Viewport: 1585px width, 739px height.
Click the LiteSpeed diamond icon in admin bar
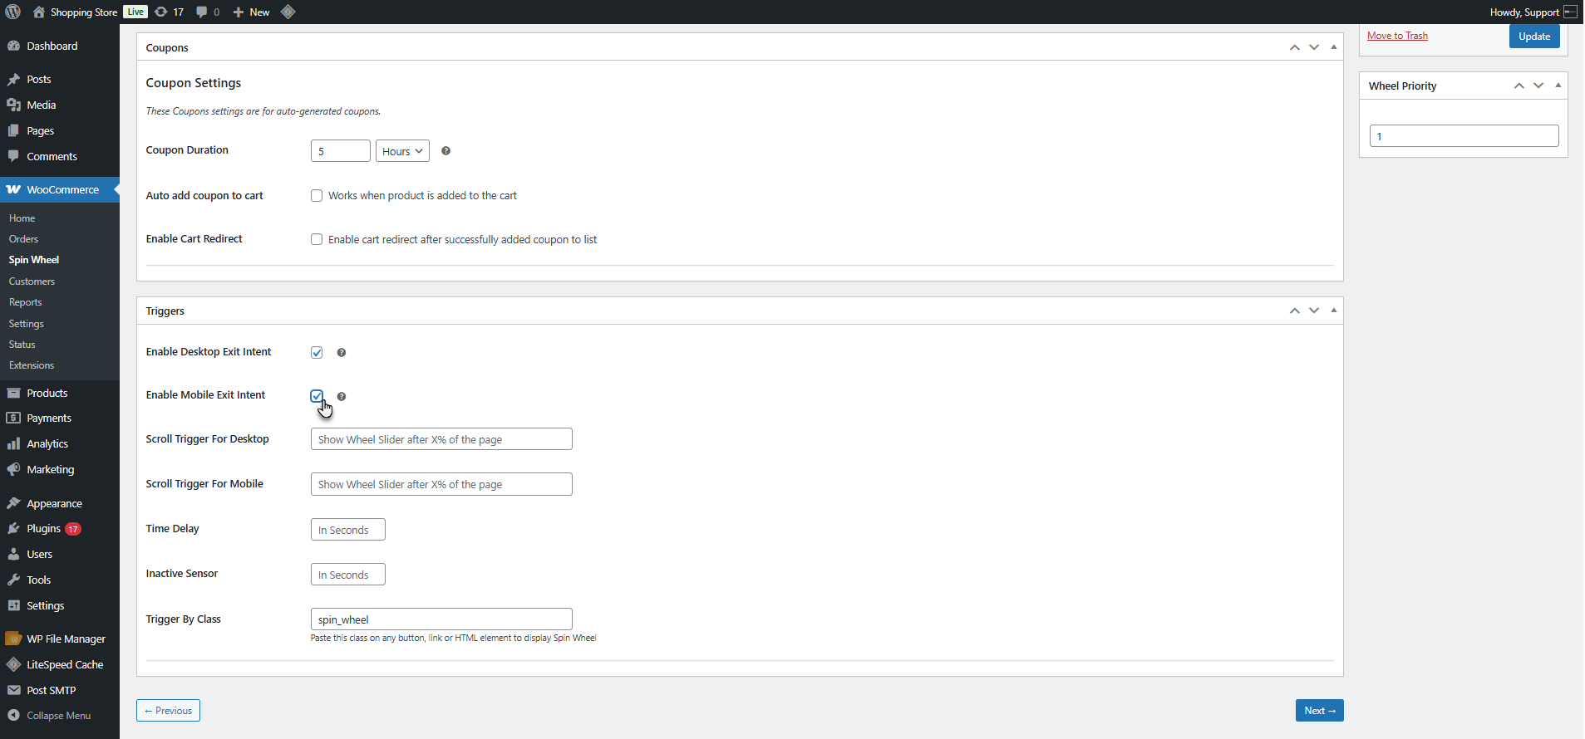(288, 12)
